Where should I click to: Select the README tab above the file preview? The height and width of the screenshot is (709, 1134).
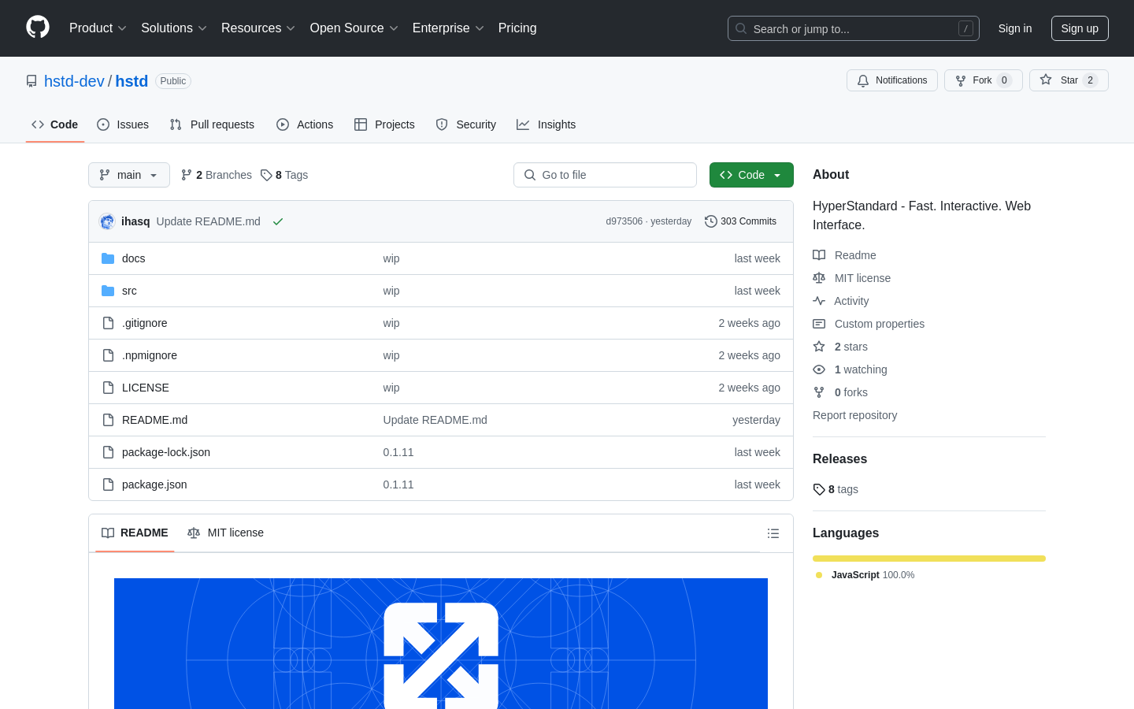[x=135, y=533]
